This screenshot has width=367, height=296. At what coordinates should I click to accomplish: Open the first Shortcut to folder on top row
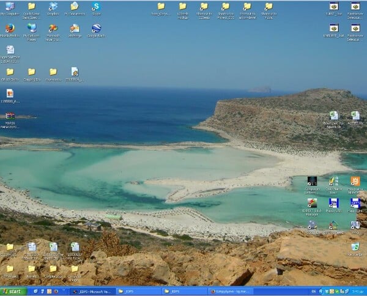coord(204,7)
